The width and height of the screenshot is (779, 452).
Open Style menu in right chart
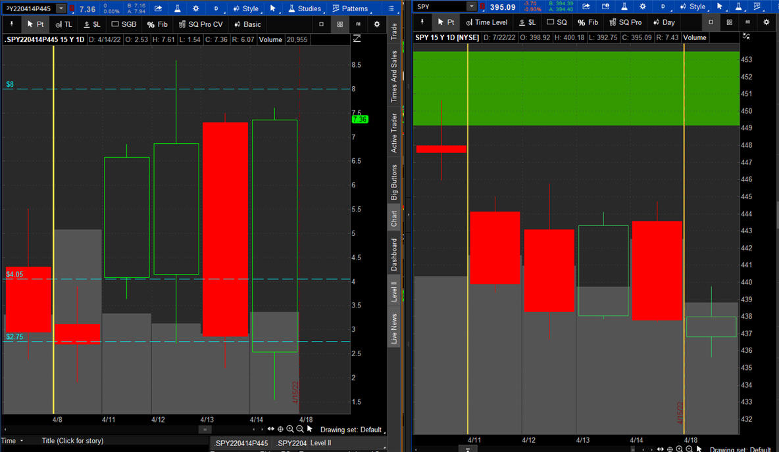coord(693,7)
